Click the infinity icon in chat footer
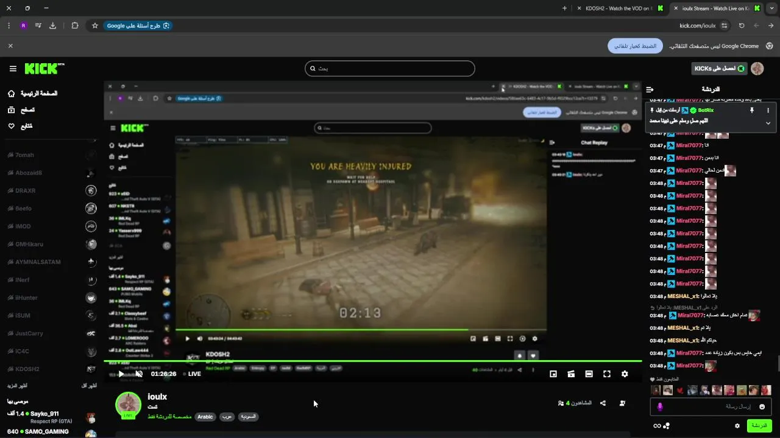The width and height of the screenshot is (780, 438). click(x=657, y=426)
